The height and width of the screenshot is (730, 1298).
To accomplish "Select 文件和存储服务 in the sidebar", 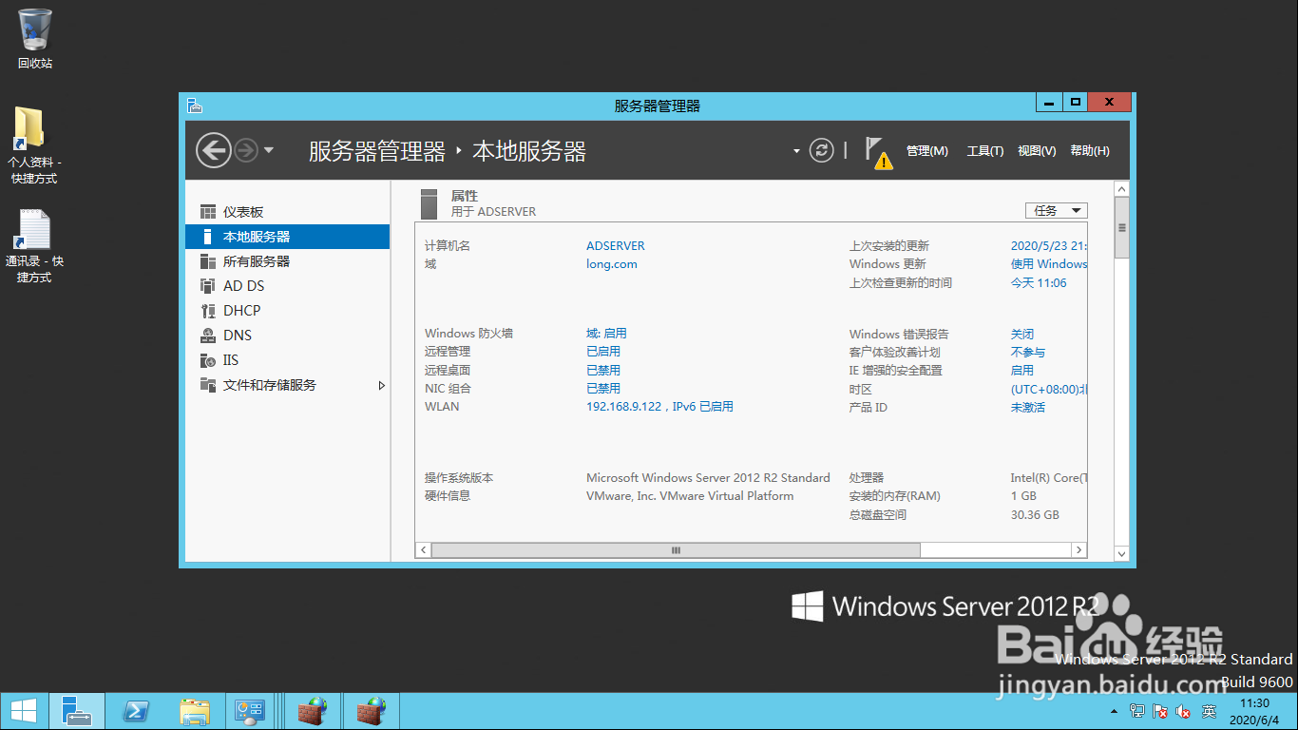I will pyautogui.click(x=287, y=385).
